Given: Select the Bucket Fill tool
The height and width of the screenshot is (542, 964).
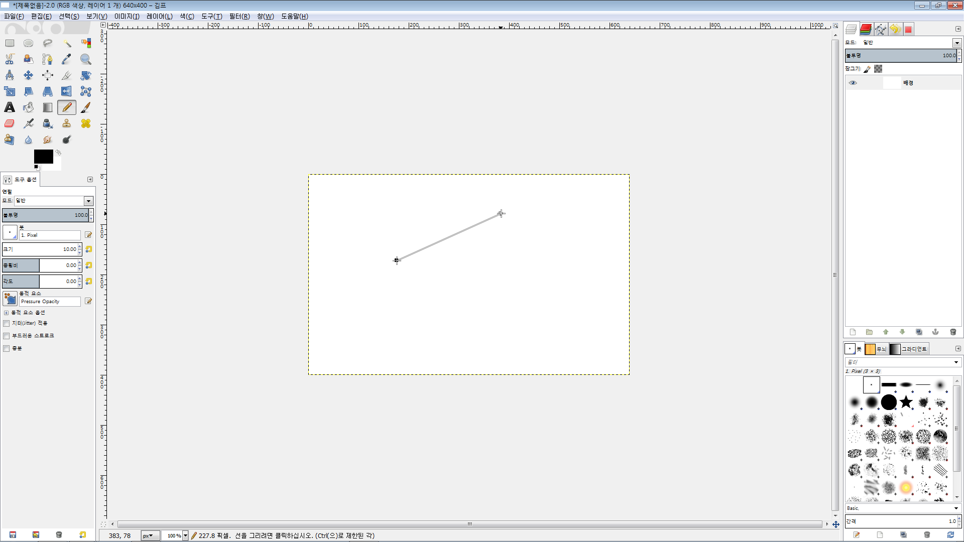Looking at the screenshot, I should click(29, 107).
